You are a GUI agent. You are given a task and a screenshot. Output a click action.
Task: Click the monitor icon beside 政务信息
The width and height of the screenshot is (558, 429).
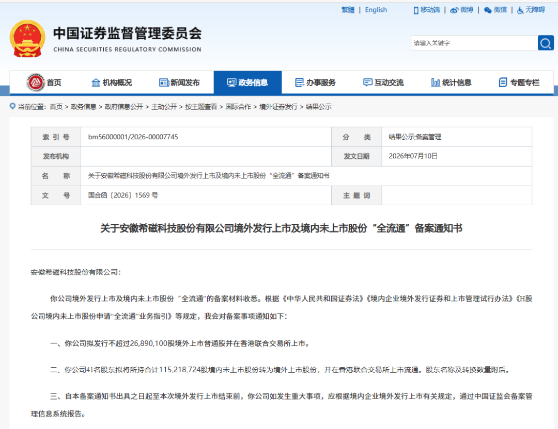231,82
